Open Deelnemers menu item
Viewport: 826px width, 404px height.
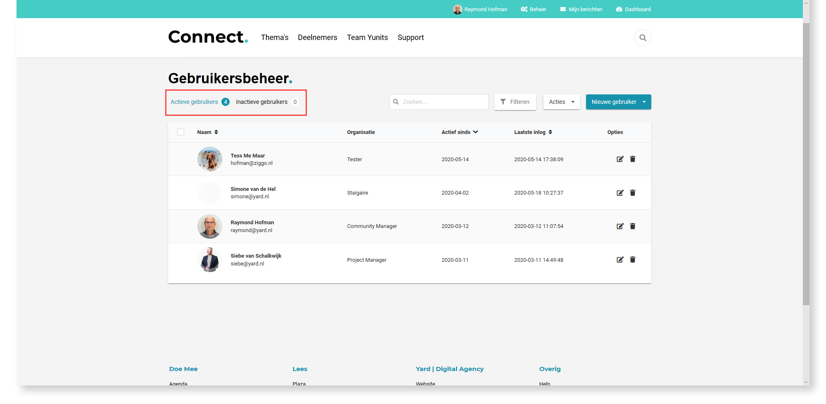(x=318, y=38)
